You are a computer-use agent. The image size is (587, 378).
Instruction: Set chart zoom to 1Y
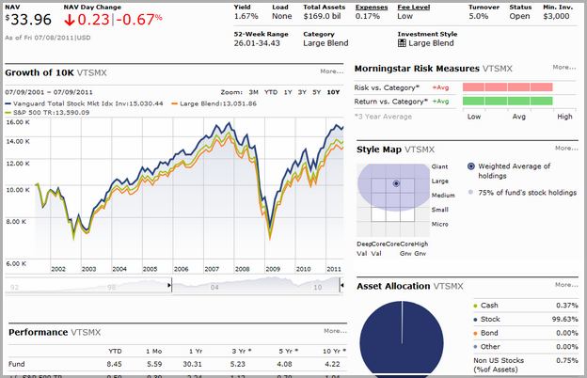(288, 92)
